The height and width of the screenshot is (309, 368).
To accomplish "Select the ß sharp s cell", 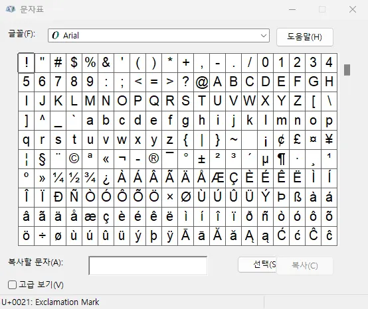I will 297,198.
